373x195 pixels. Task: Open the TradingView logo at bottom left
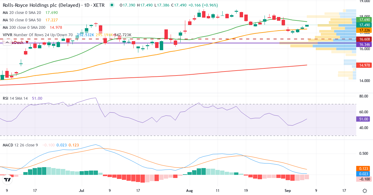7,179
